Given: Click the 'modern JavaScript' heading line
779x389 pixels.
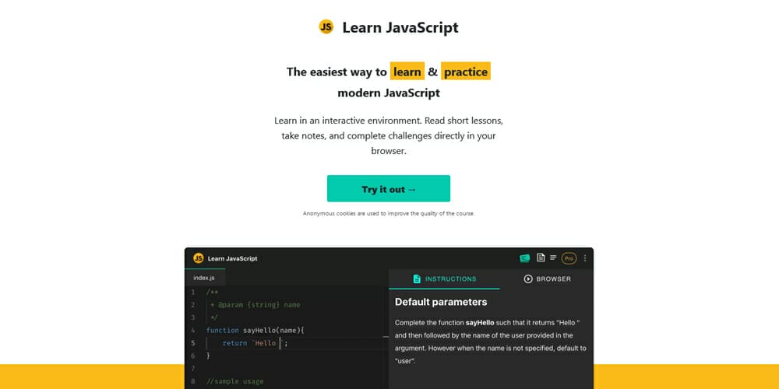Looking at the screenshot, I should (389, 93).
